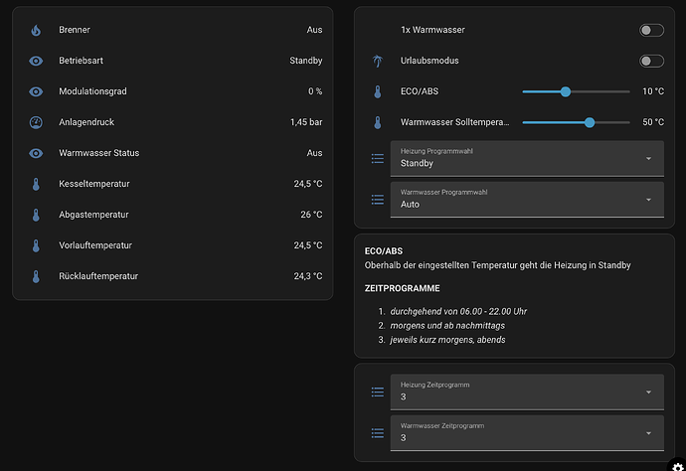Click the flame icon next to Brenner
Viewport: 686px width, 471px height.
pyautogui.click(x=36, y=30)
